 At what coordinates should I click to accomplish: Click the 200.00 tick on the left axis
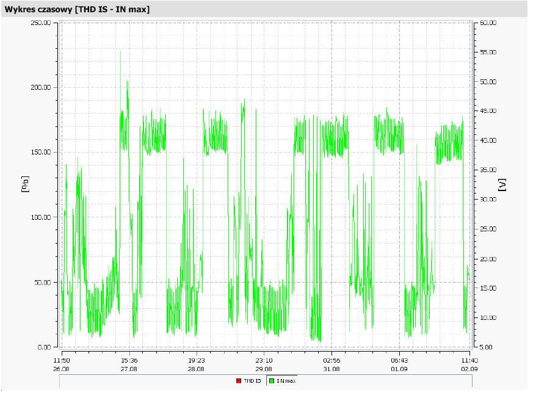40,87
